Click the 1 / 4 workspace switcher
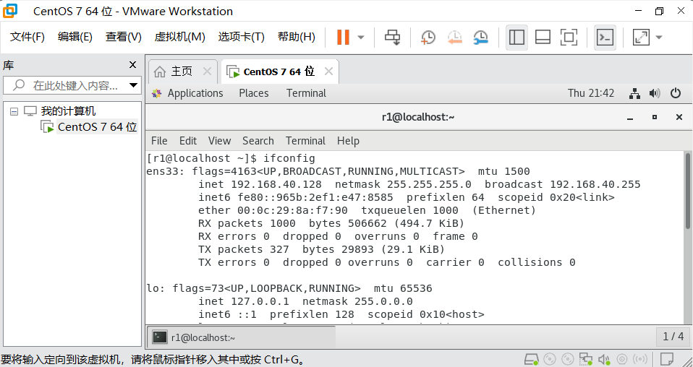The width and height of the screenshot is (693, 367). coord(673,337)
